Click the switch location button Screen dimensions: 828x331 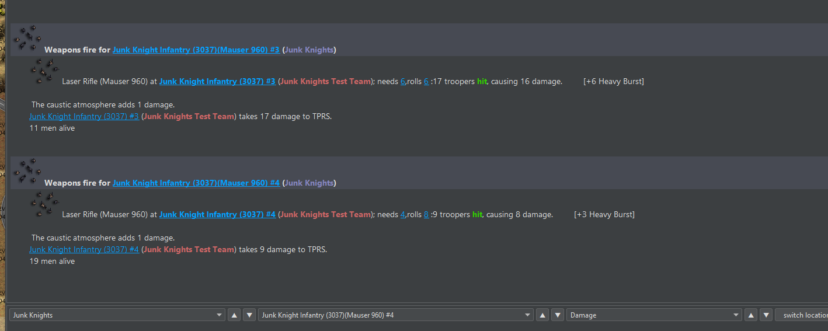pos(802,315)
